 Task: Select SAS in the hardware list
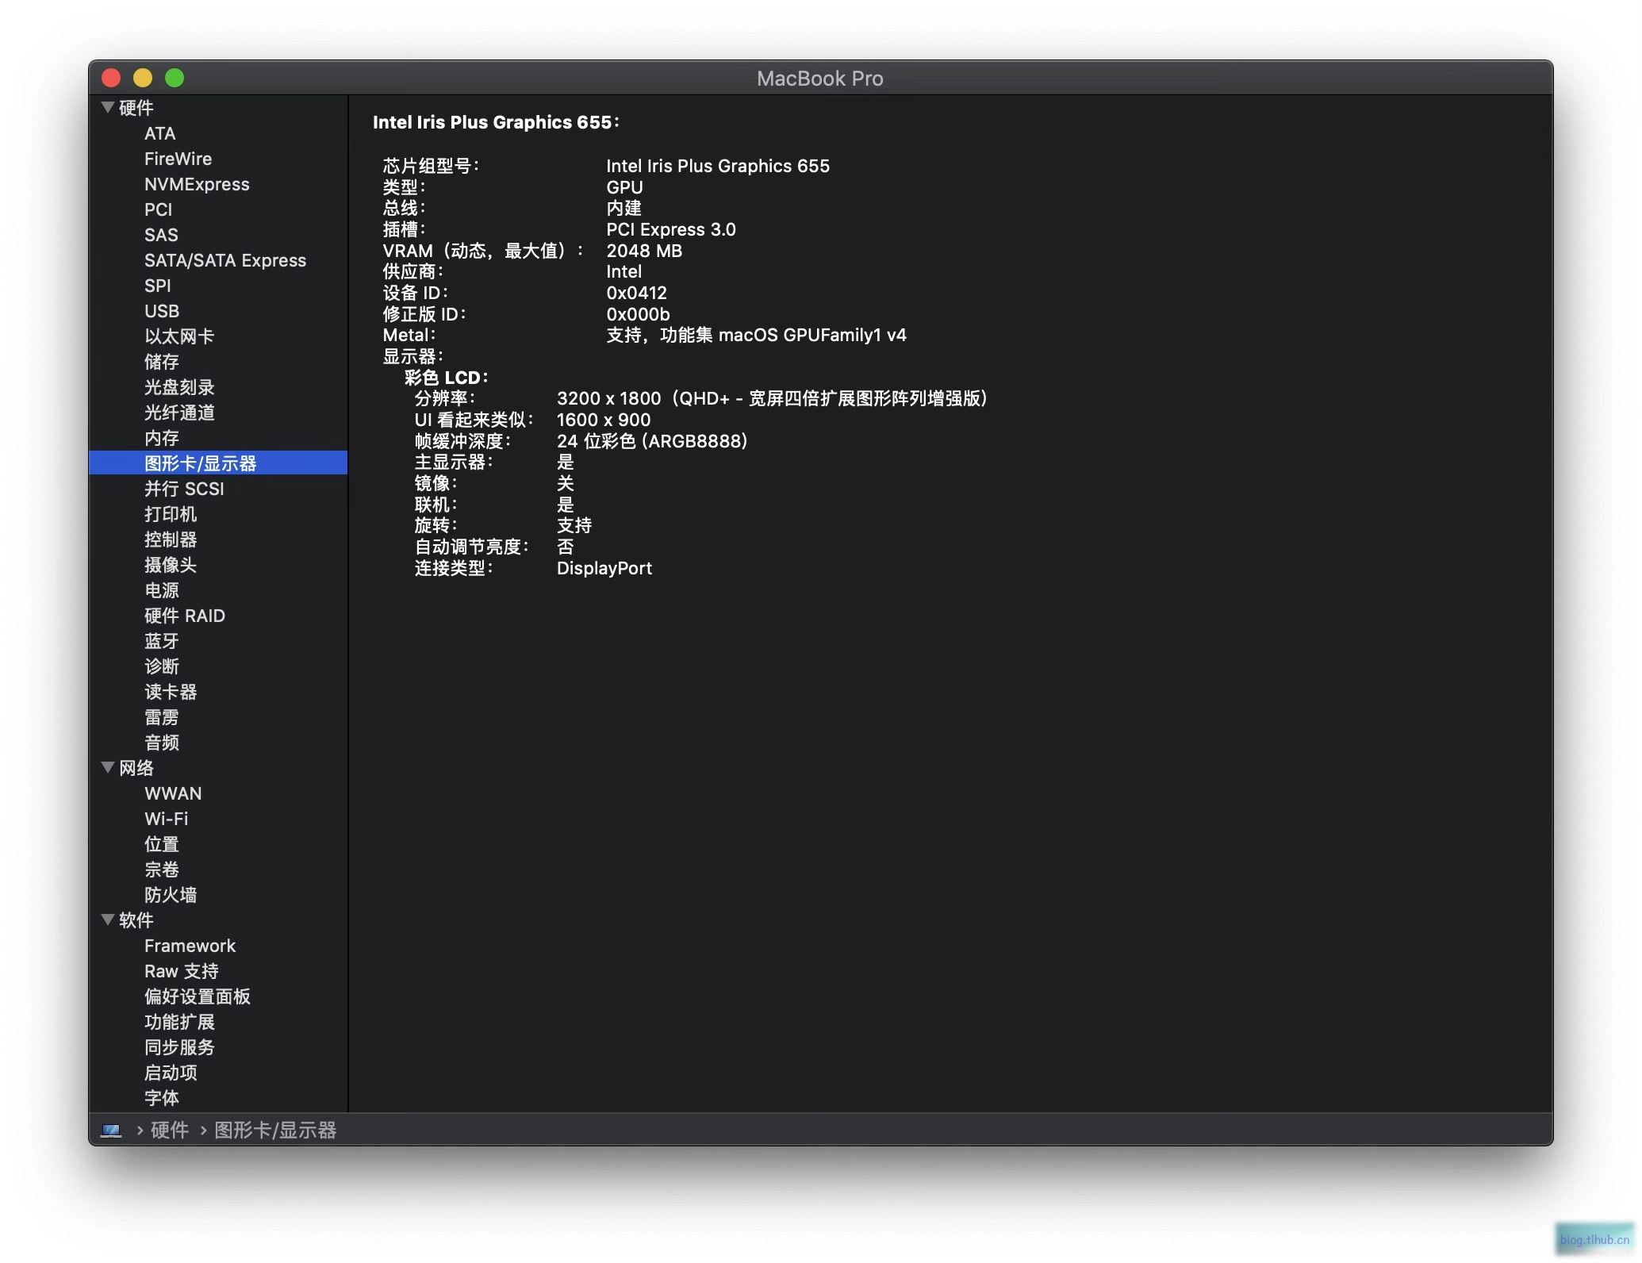pos(161,235)
